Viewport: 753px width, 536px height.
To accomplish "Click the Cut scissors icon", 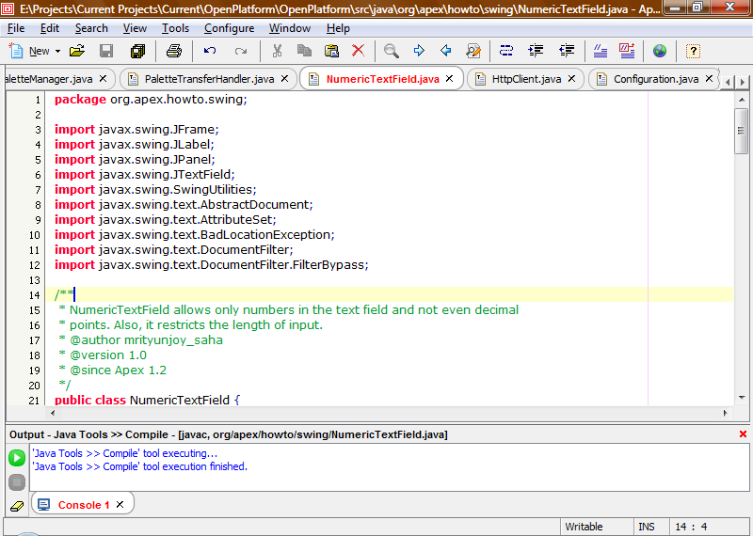I will (277, 51).
